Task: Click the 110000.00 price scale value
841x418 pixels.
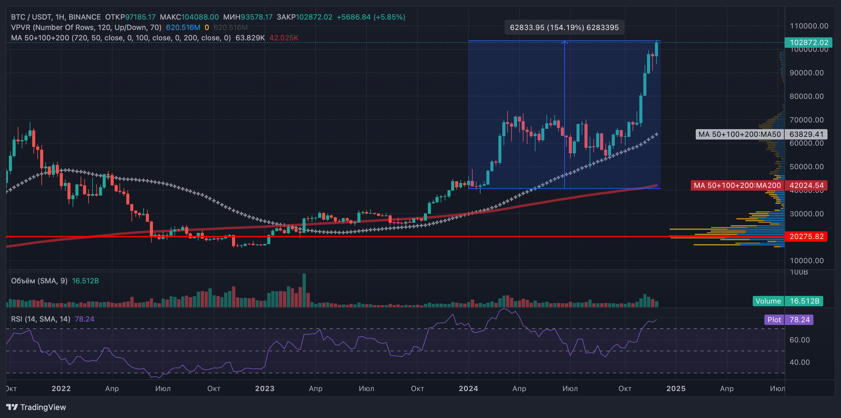Action: (x=809, y=26)
